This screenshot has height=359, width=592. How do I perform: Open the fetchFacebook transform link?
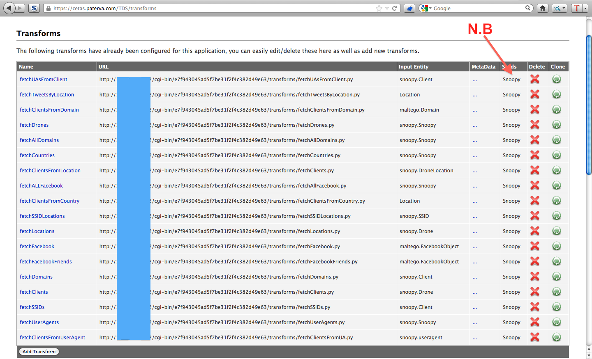(37, 247)
